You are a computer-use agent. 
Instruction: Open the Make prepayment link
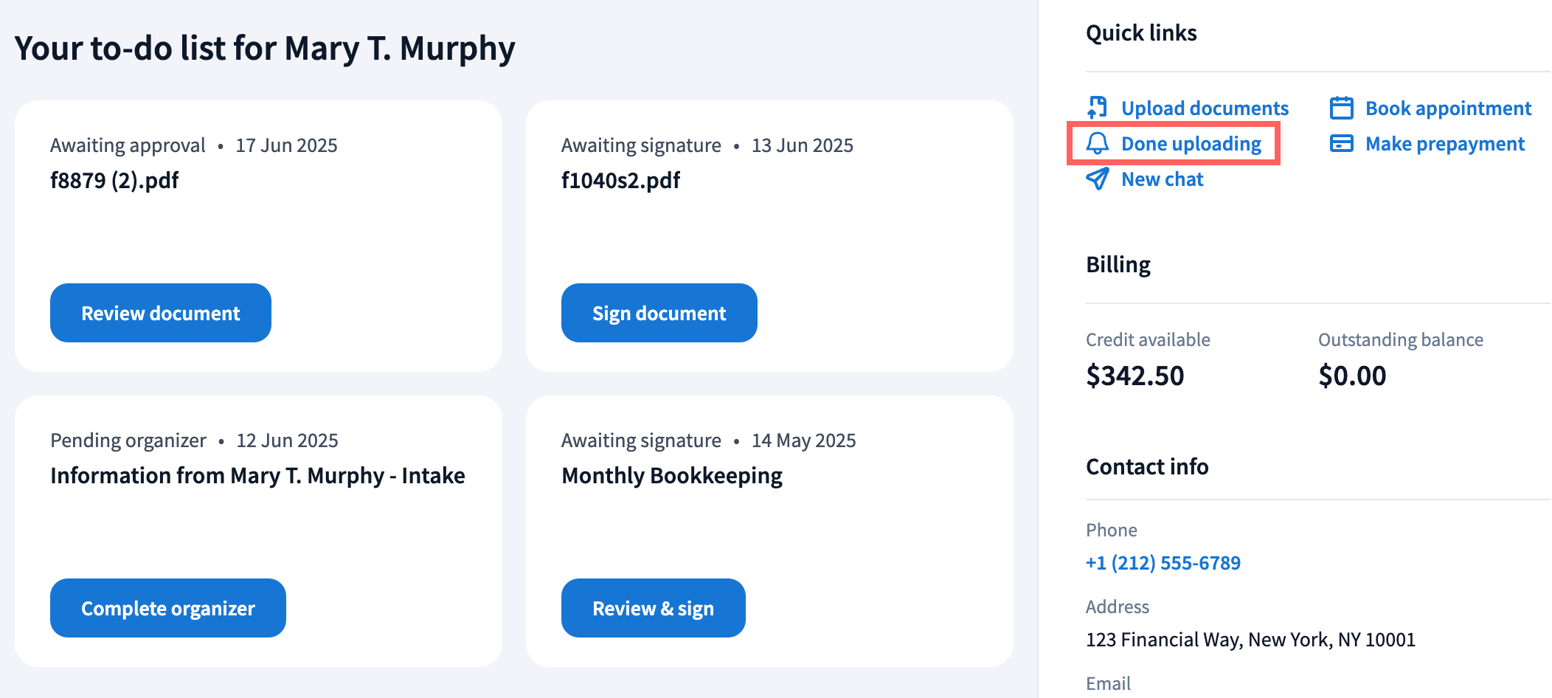(1444, 143)
